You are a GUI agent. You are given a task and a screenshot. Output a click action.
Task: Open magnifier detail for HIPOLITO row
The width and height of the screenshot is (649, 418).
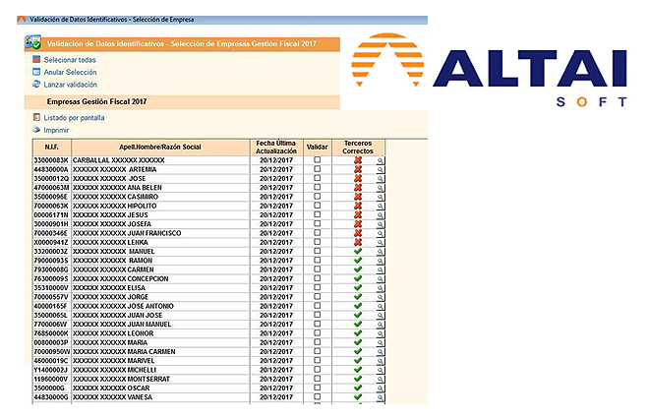(x=380, y=207)
